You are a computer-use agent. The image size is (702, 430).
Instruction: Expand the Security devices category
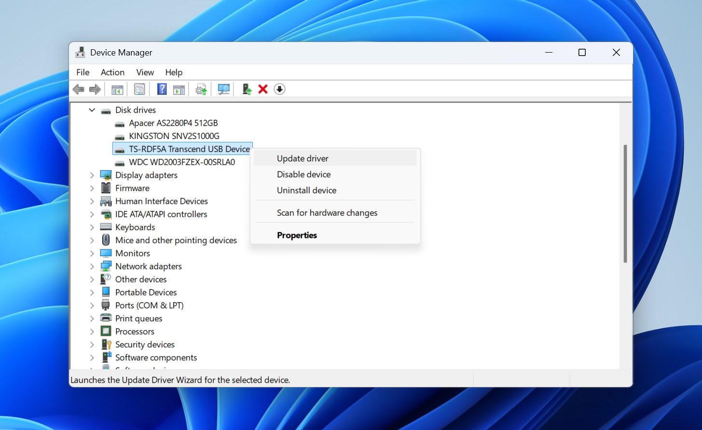point(92,345)
